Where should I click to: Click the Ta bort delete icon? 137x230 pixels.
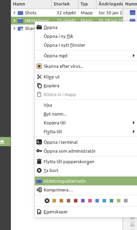click(39, 170)
